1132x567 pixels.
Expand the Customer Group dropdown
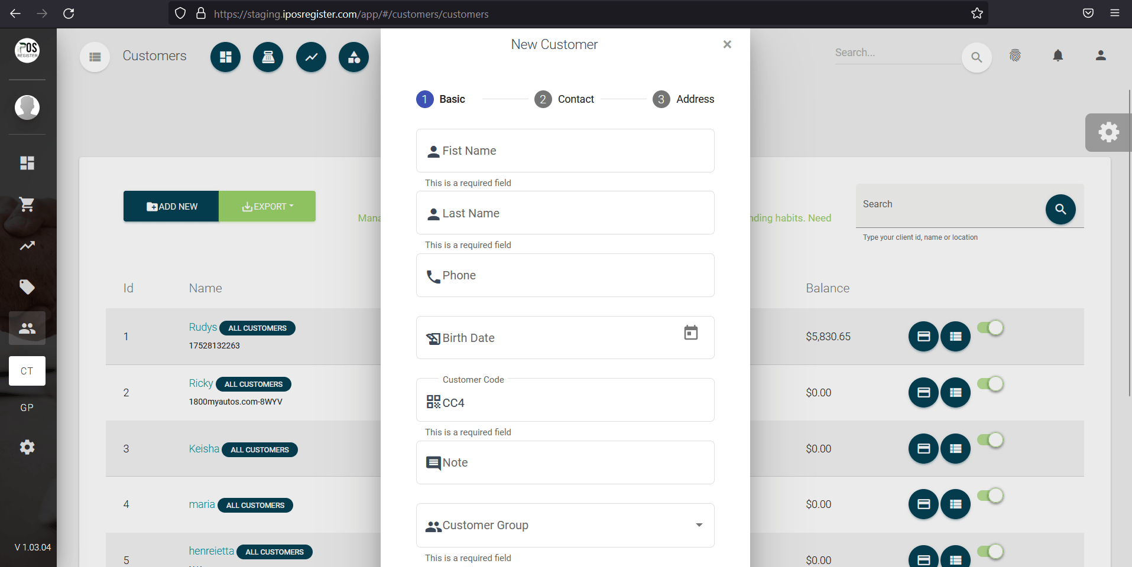click(699, 525)
